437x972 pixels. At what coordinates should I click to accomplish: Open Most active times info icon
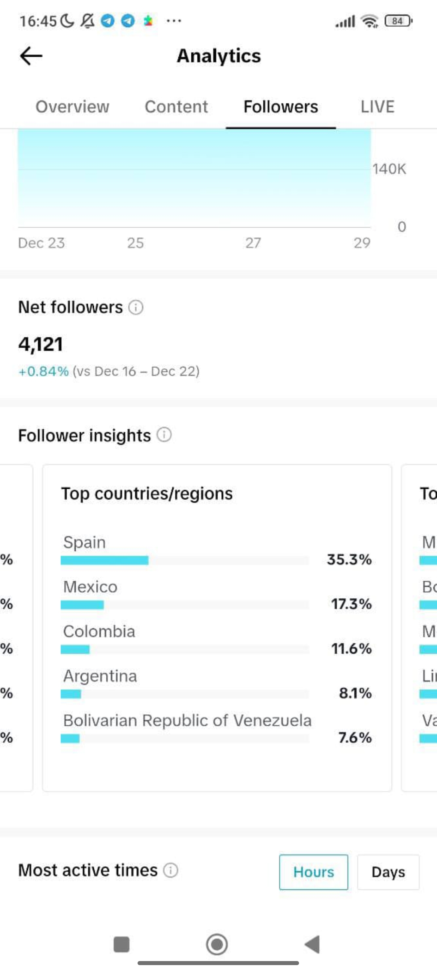pos(171,870)
